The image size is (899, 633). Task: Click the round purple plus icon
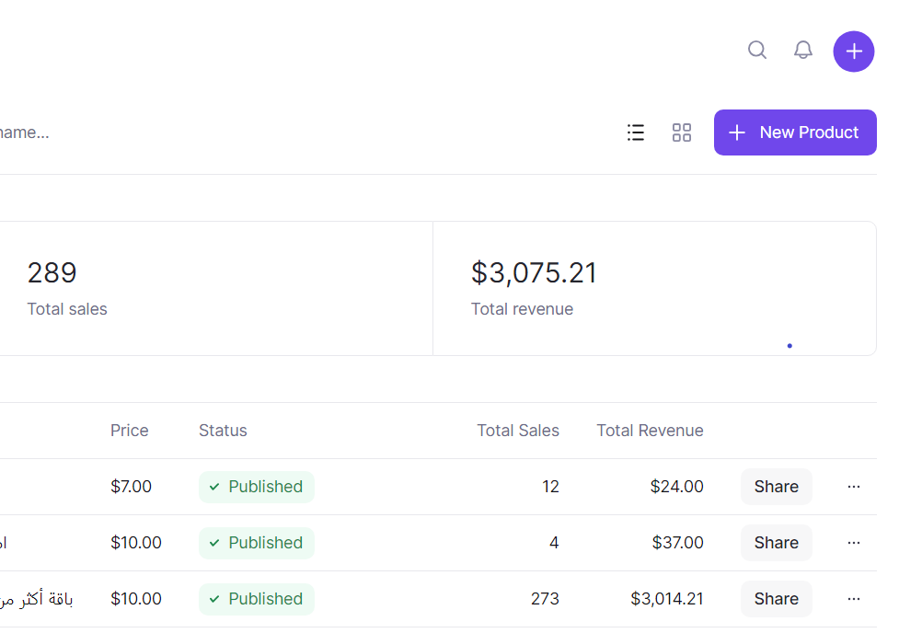point(853,52)
